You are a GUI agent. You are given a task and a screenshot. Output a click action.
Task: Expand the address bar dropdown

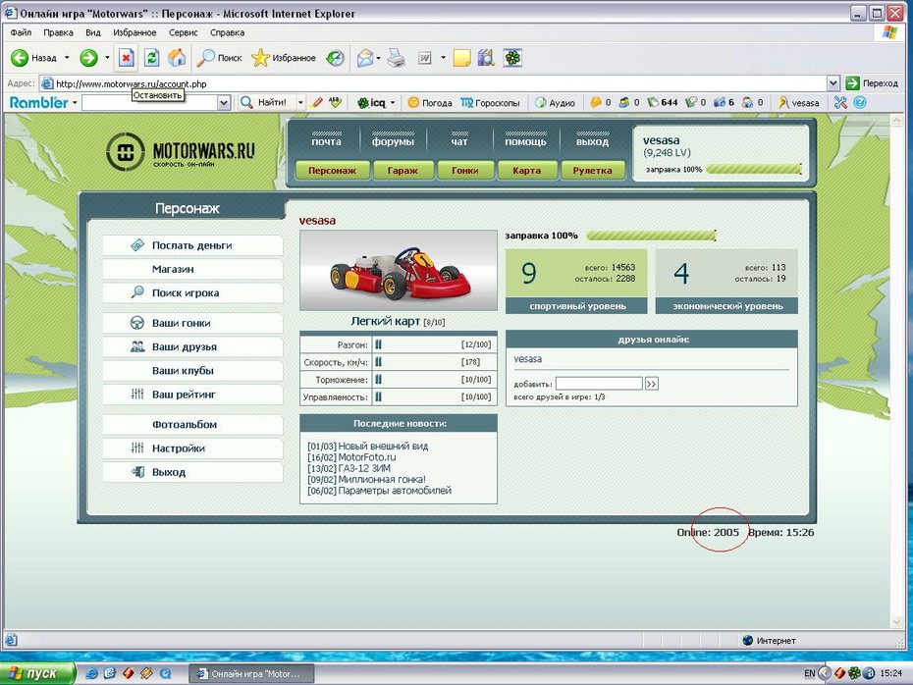833,83
